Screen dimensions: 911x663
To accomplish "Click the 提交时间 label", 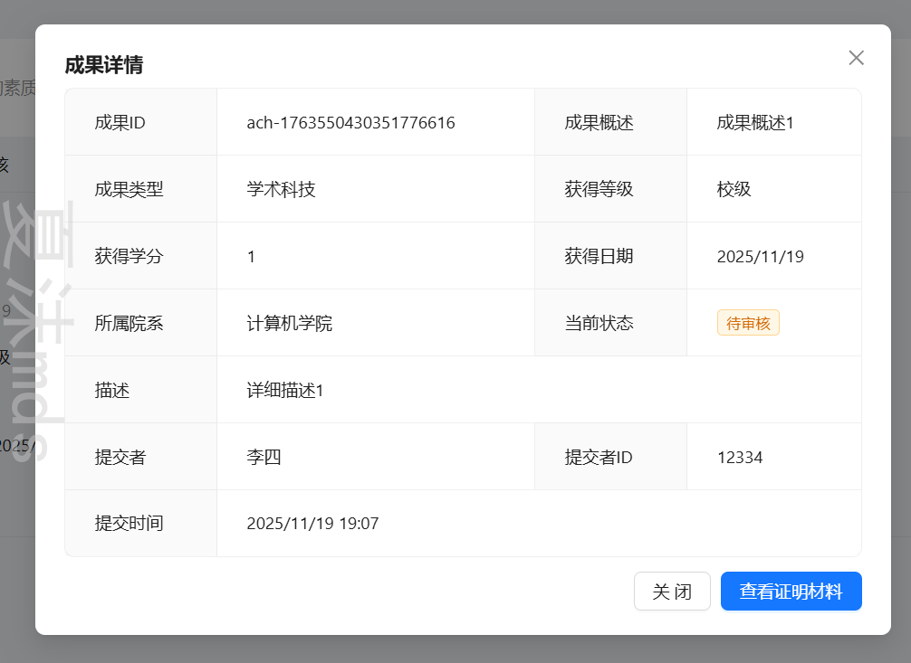I will [129, 523].
